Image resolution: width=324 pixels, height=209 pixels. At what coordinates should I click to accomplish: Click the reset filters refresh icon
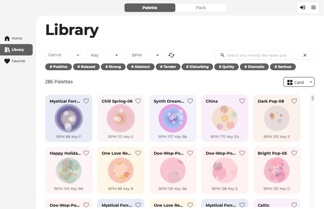pyautogui.click(x=171, y=55)
